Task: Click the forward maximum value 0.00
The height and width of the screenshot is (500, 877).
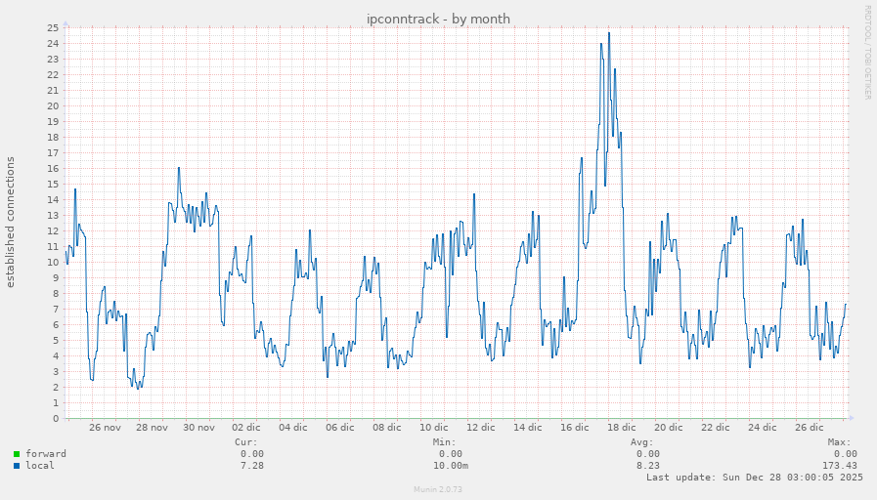Action: (x=846, y=454)
